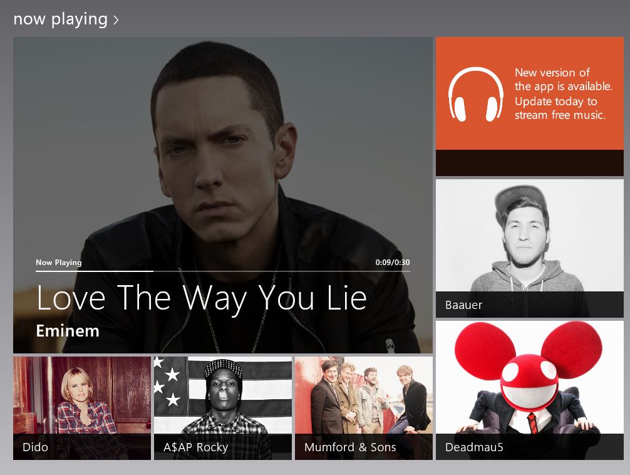Image resolution: width=630 pixels, height=475 pixels.
Task: Open the Mumford & Sons band photo
Action: pos(364,395)
